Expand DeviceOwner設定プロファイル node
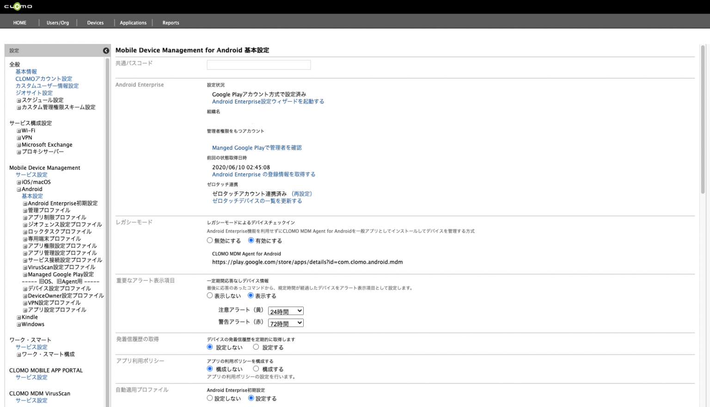The image size is (710, 407). point(25,296)
